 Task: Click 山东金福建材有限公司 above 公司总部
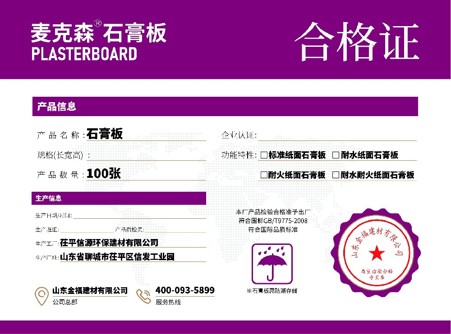[90, 290]
